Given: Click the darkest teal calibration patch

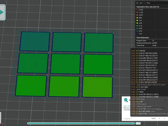Looking at the screenshot, I should tap(35, 41).
